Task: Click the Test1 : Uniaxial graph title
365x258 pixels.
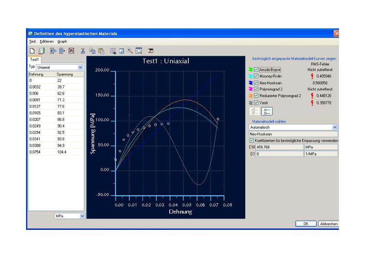Action: click(x=166, y=61)
